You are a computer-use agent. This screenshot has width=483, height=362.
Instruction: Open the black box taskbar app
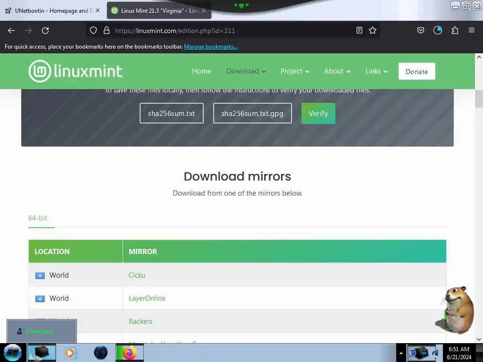click(x=42, y=353)
